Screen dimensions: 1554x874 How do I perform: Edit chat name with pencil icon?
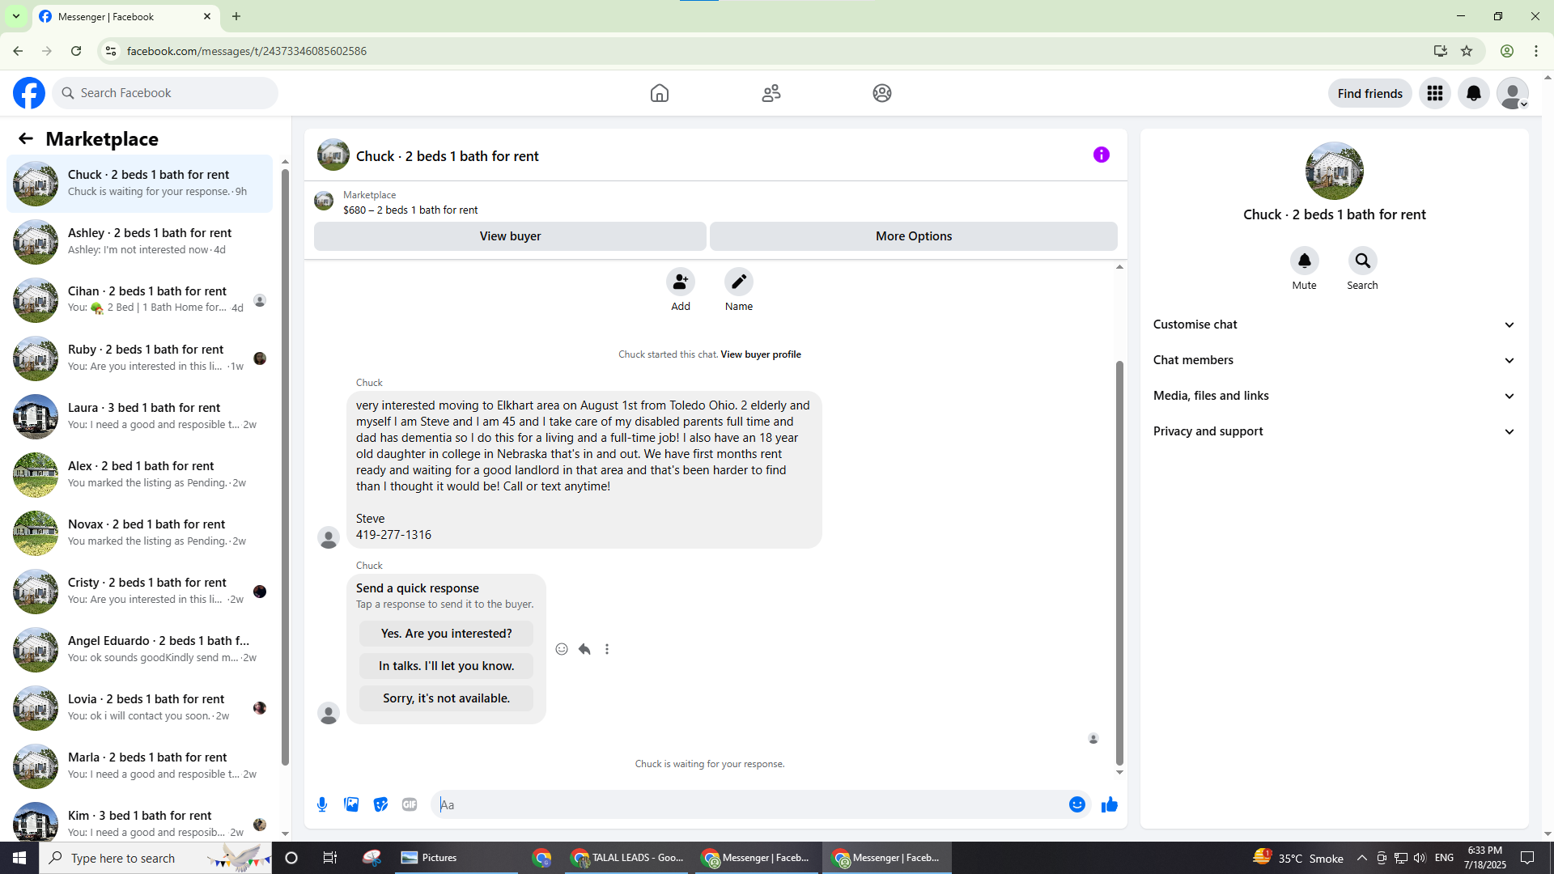[738, 282]
